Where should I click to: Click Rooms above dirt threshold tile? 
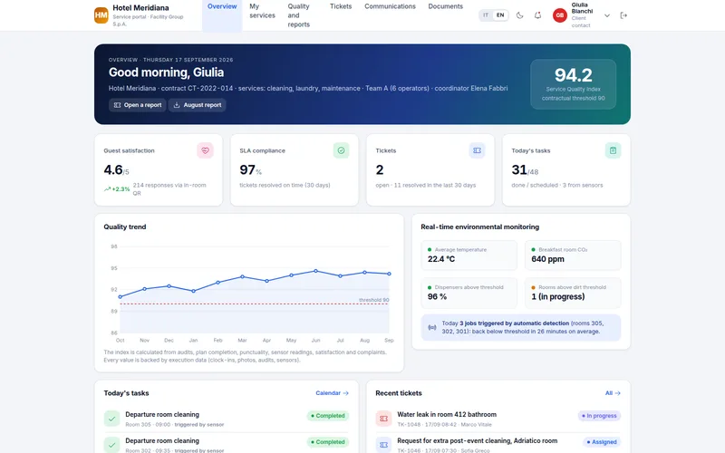[573, 293]
